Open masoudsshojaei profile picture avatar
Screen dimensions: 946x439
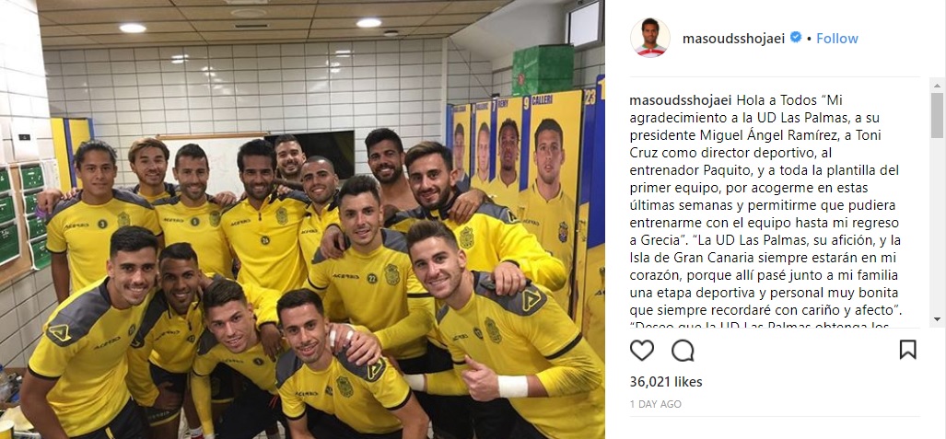click(649, 38)
